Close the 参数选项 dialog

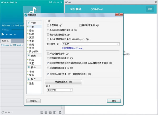pyautogui.click(x=119, y=14)
